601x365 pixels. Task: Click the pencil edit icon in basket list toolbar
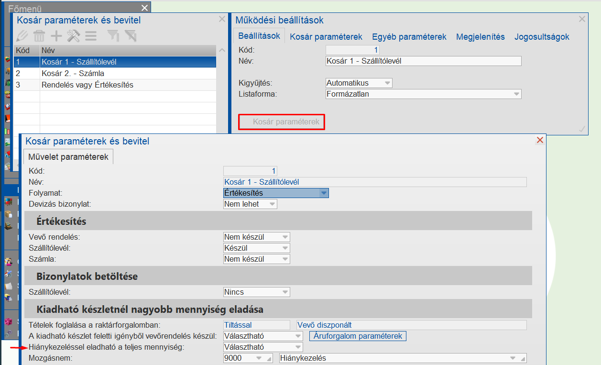[22, 35]
